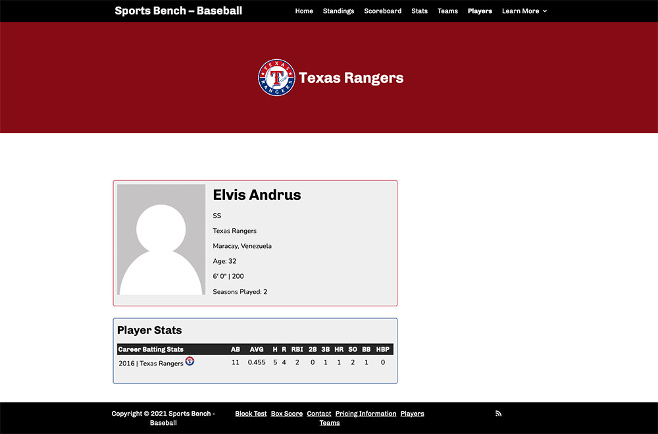
Task: Go to the Home menu item
Action: [x=304, y=11]
